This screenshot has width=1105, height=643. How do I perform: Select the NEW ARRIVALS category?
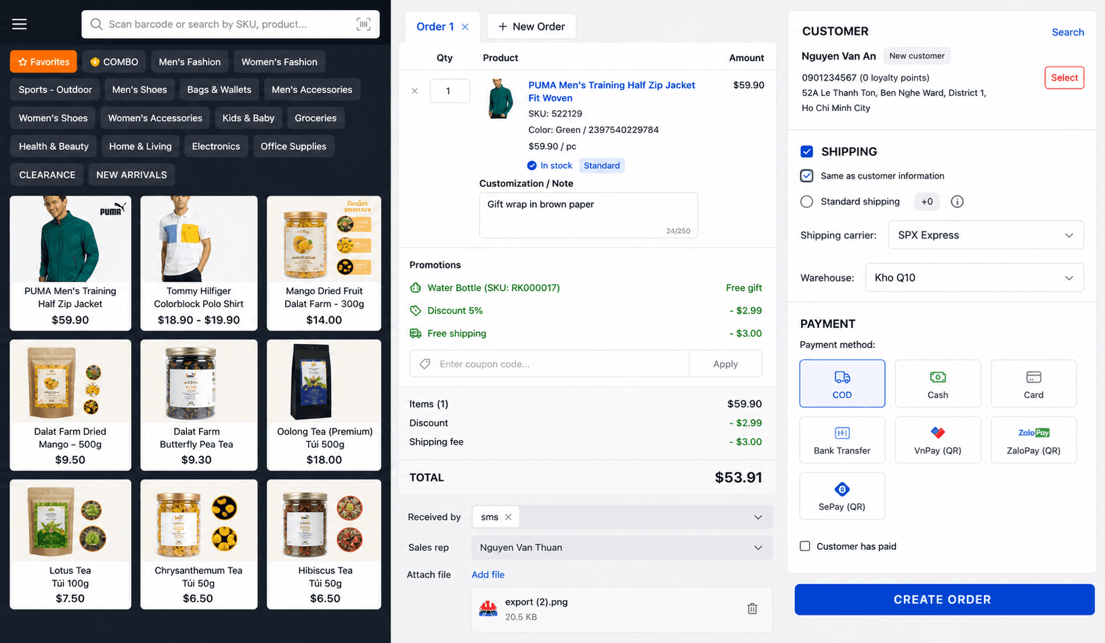131,175
